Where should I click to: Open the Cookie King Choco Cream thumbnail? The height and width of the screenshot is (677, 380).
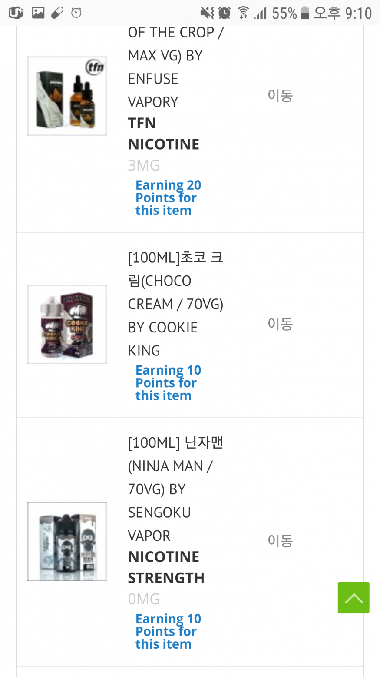pyautogui.click(x=67, y=324)
